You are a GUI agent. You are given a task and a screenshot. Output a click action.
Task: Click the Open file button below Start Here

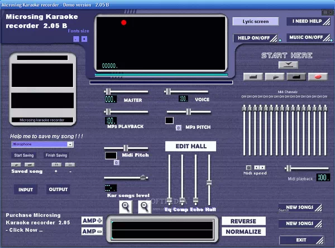click(x=288, y=65)
